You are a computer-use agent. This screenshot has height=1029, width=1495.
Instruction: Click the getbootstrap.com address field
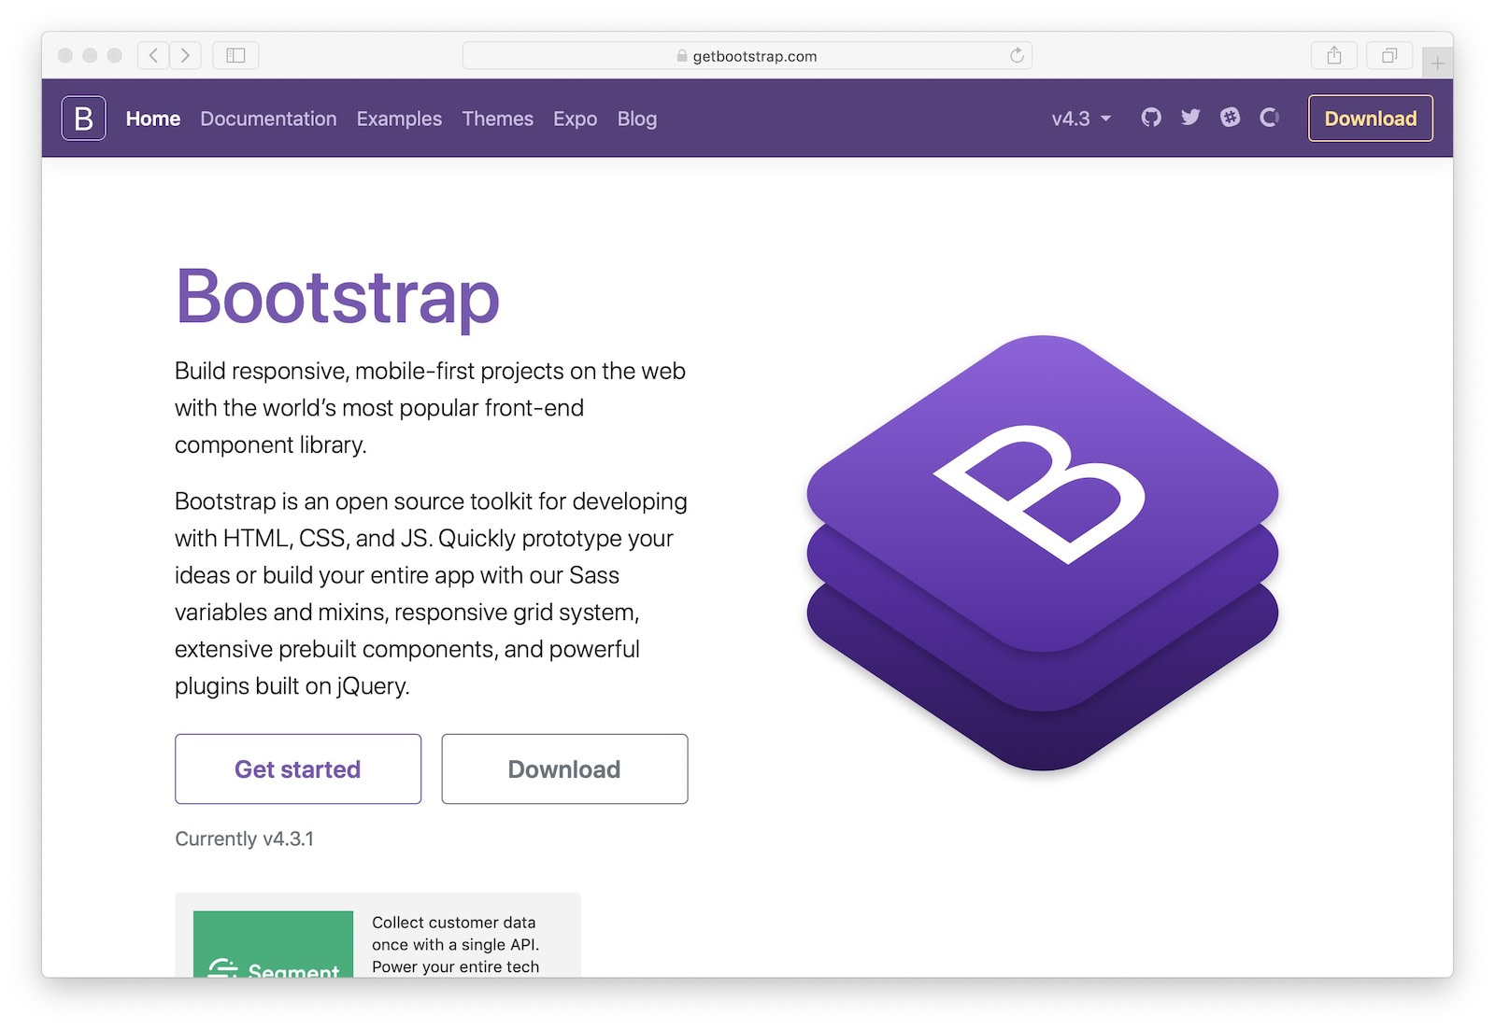[747, 55]
